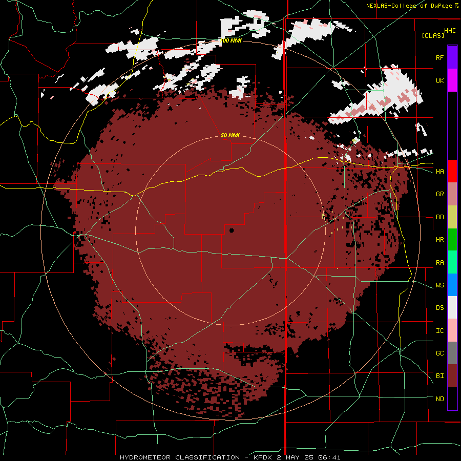Click the GC legend label
Screen dimensions: 461x461
pyautogui.click(x=439, y=353)
